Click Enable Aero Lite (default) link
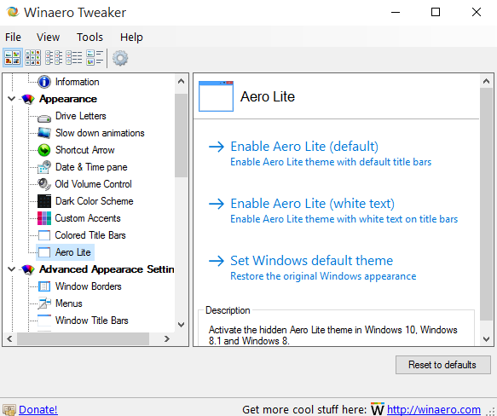 [x=304, y=147]
